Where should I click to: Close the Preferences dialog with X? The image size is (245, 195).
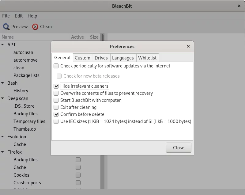tap(188, 46)
